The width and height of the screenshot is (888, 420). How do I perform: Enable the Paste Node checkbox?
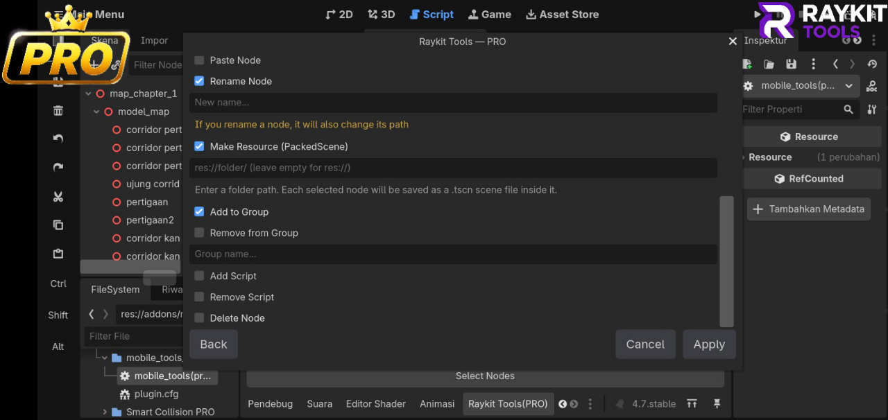199,60
